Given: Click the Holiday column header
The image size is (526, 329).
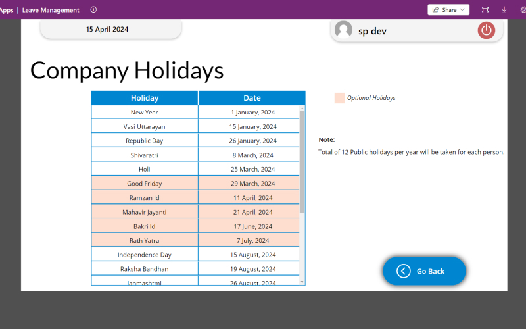Looking at the screenshot, I should point(145,98).
